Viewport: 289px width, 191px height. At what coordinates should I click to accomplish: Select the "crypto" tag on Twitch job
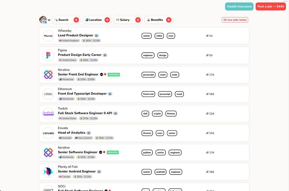(157, 114)
